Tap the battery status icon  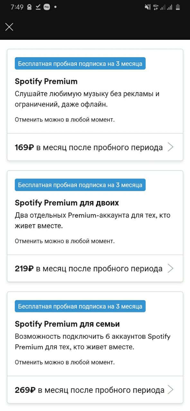tap(178, 7)
